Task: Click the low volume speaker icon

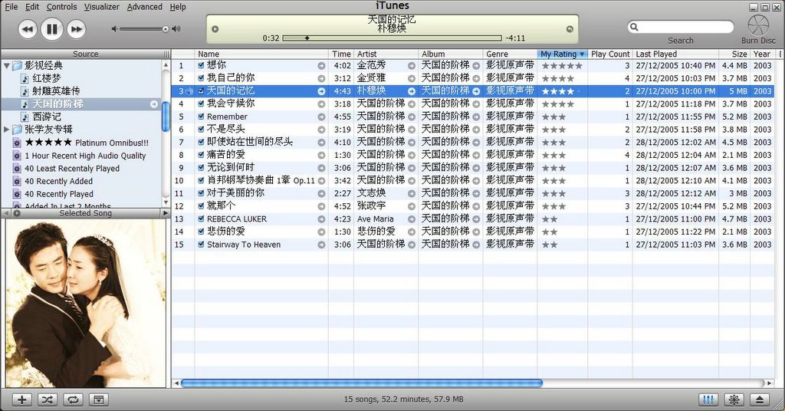Action: [x=114, y=29]
